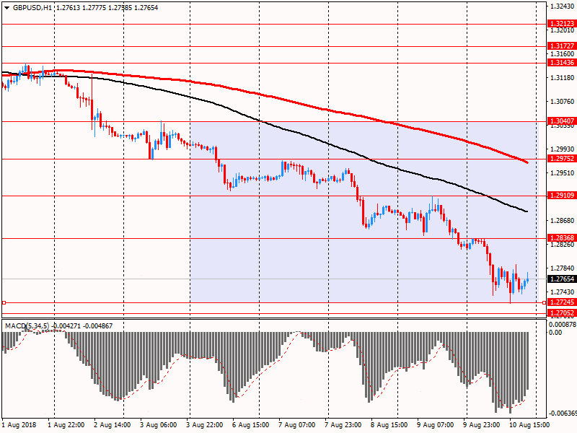Click the black current price label 1.27654
Viewport: 577px width, 433px height.
pyautogui.click(x=562, y=279)
